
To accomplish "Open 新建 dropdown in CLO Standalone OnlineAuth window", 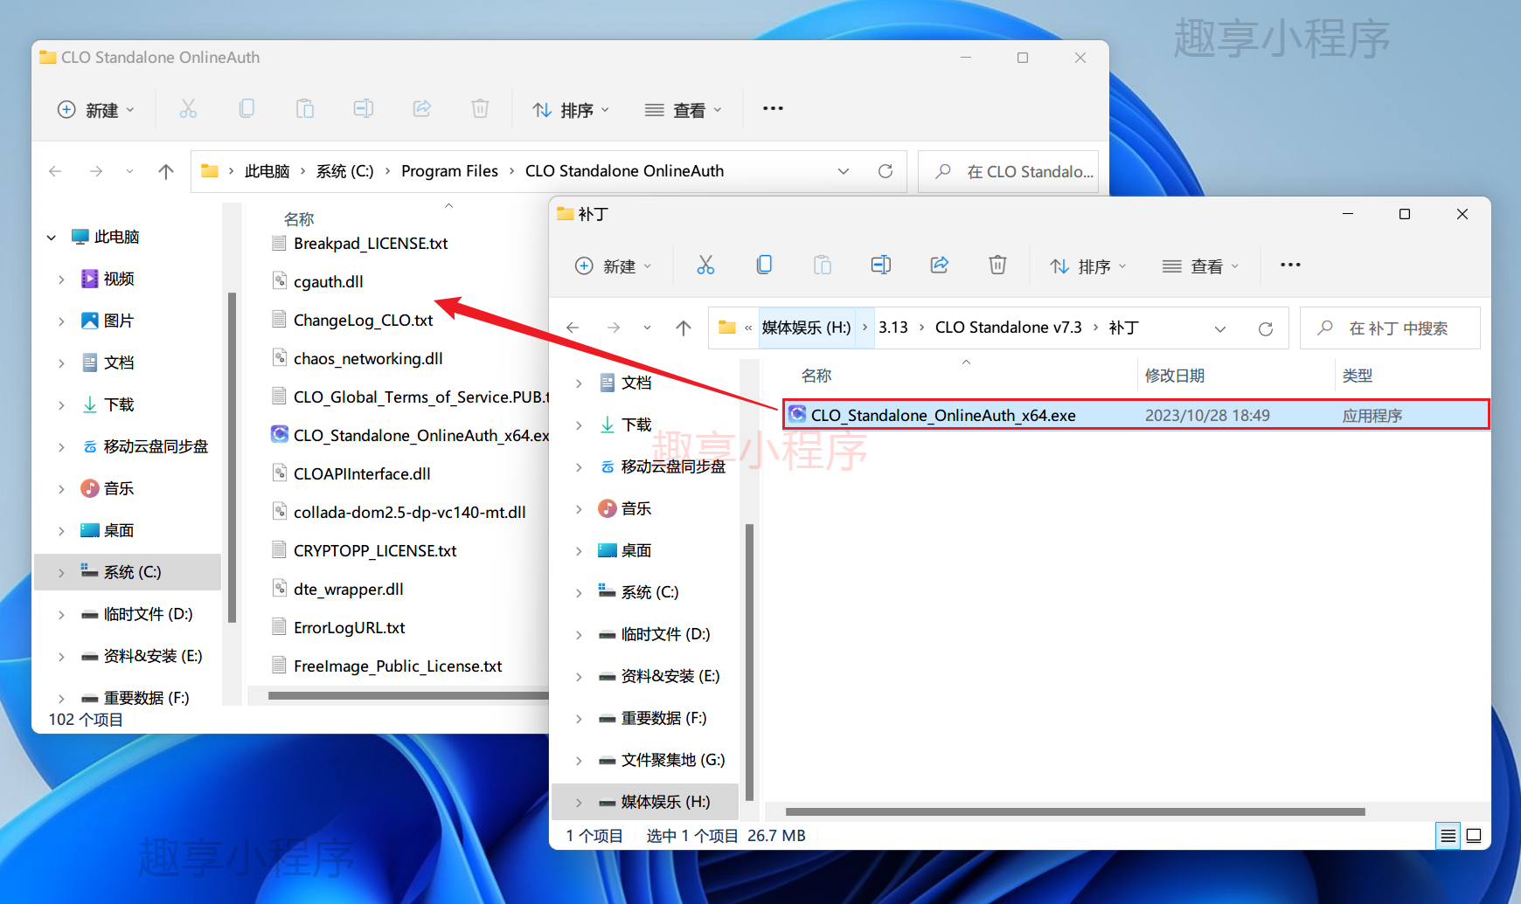I will [96, 109].
